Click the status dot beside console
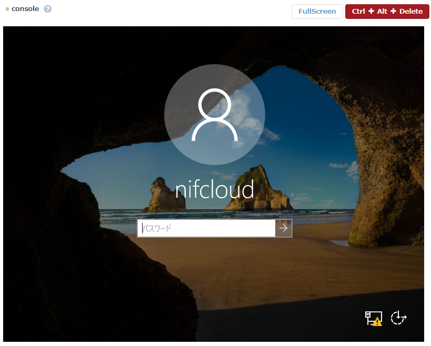 7,9
